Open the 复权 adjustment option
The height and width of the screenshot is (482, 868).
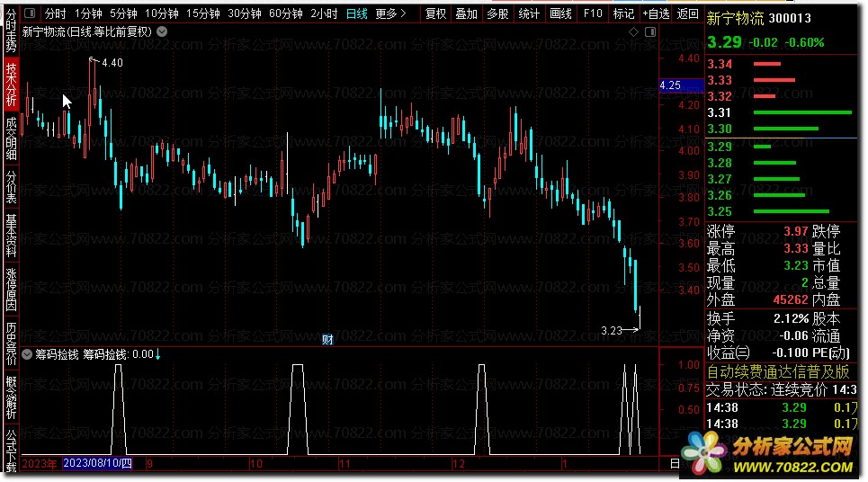[x=435, y=13]
